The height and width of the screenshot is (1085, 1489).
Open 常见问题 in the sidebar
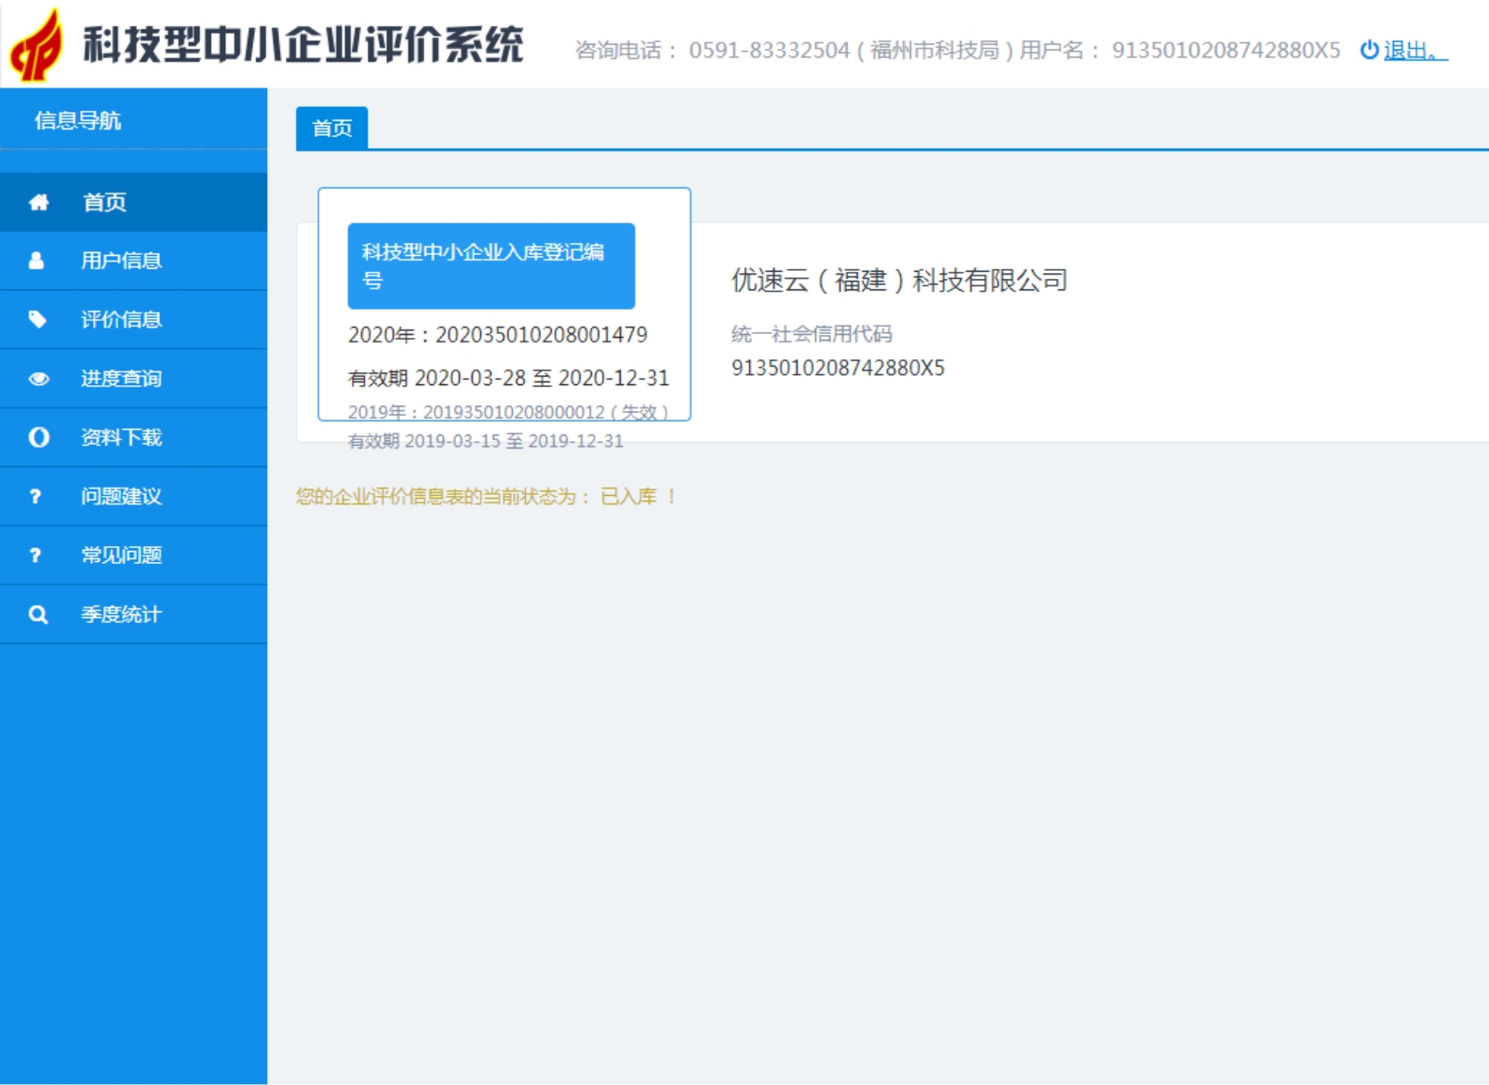[133, 556]
